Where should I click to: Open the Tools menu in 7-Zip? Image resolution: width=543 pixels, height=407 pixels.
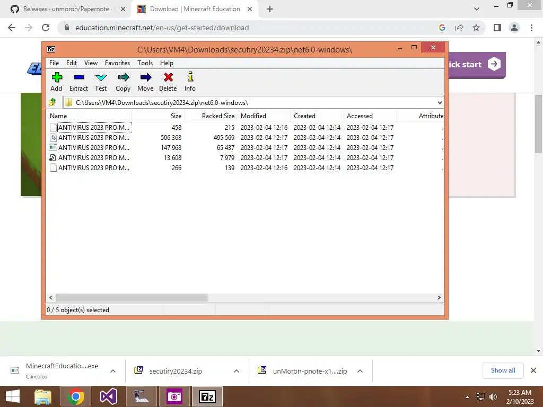[x=145, y=63]
